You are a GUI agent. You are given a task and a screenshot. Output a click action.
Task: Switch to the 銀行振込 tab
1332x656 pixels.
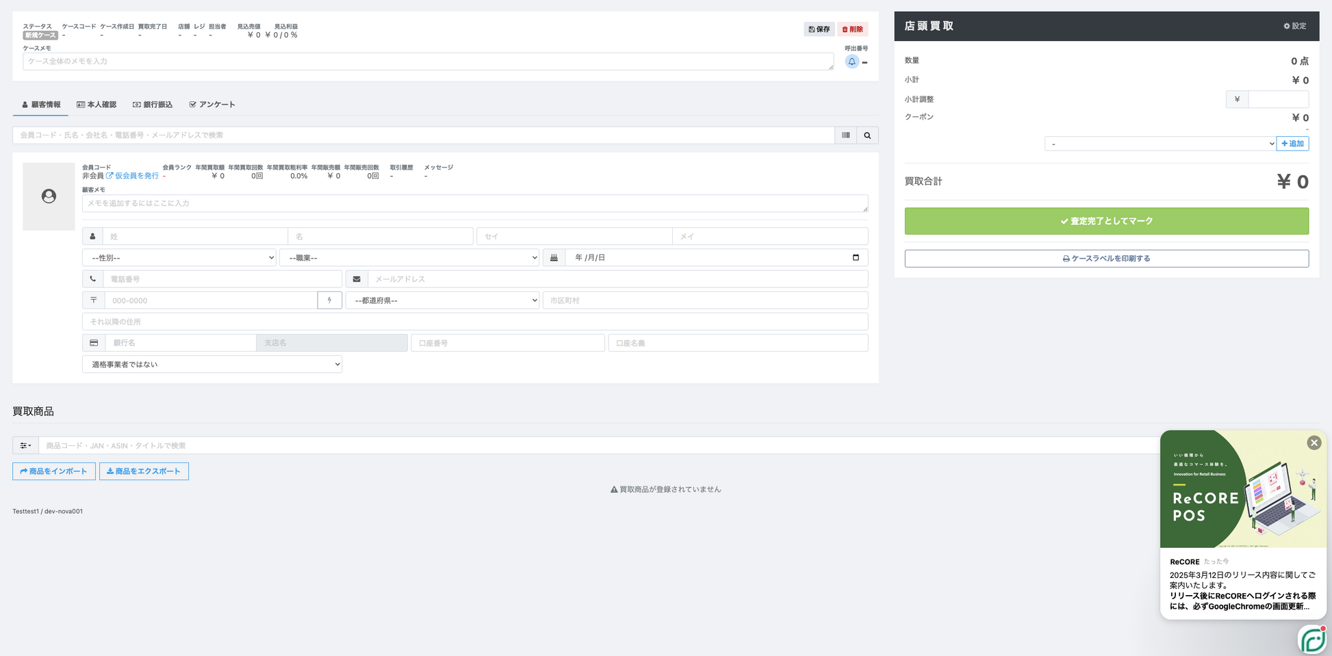[x=153, y=105]
